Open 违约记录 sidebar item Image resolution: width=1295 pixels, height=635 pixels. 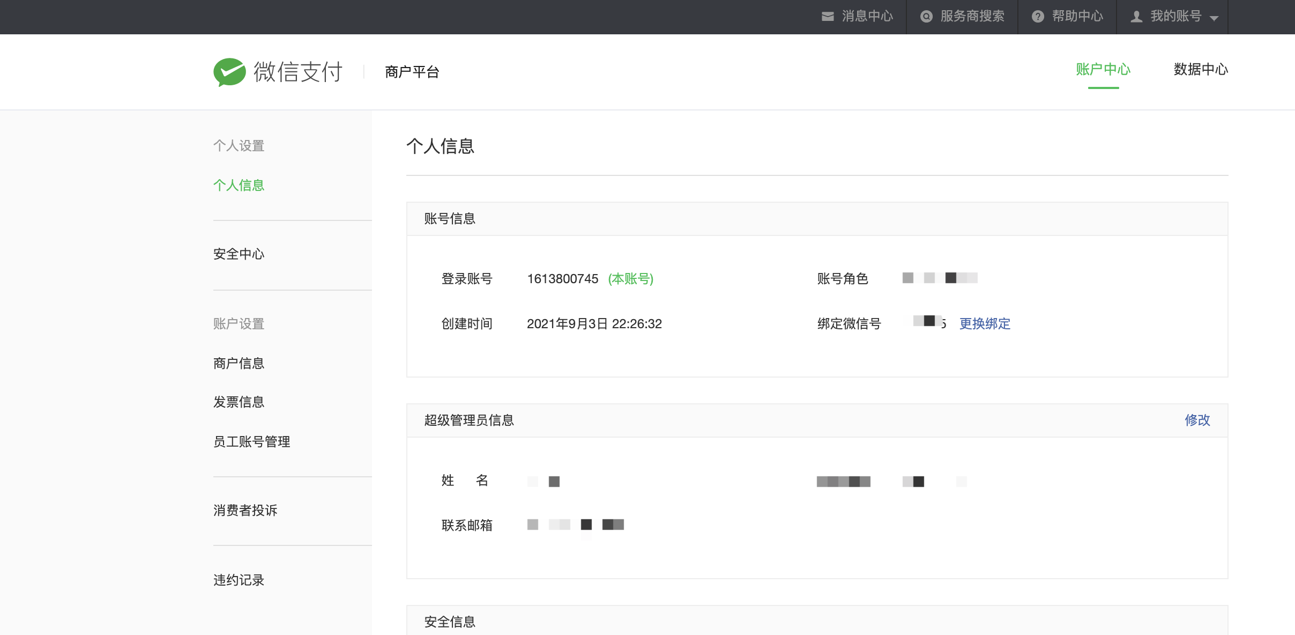(x=239, y=580)
